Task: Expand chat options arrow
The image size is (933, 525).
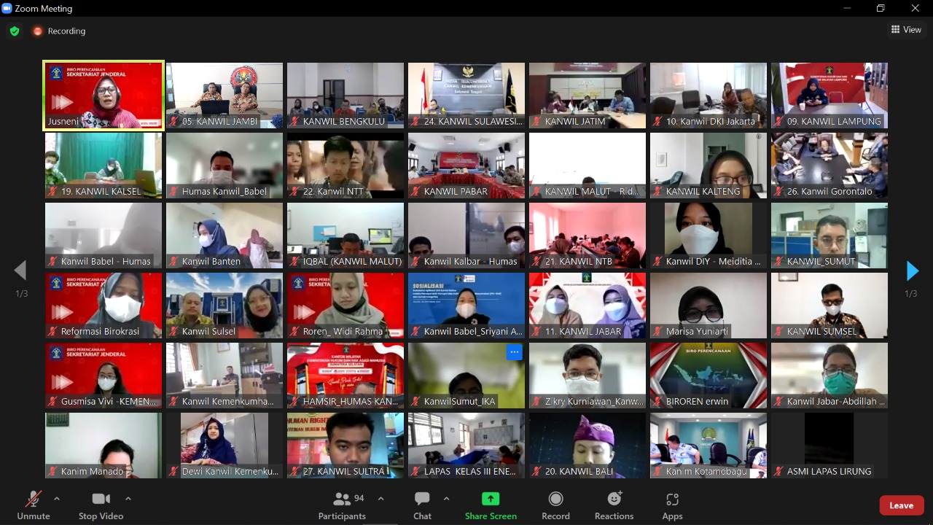Action: [446, 499]
